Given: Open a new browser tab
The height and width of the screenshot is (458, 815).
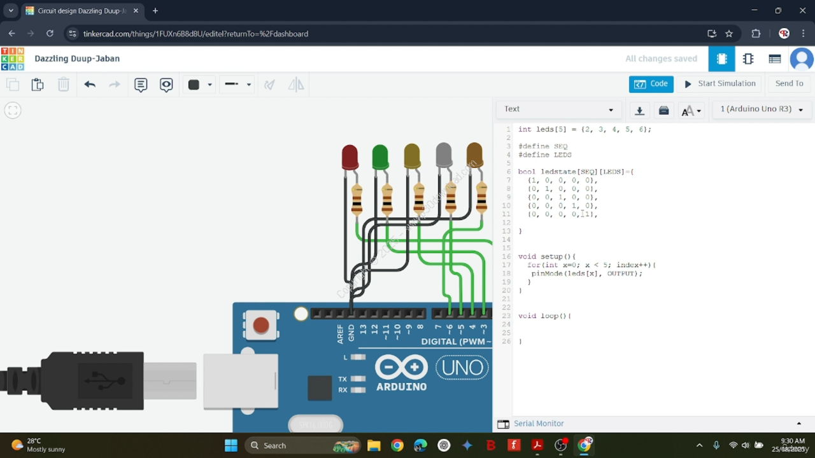Looking at the screenshot, I should 155,11.
